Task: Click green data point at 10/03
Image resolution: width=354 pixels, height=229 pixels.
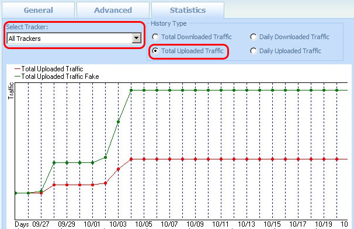Action: 118,122
